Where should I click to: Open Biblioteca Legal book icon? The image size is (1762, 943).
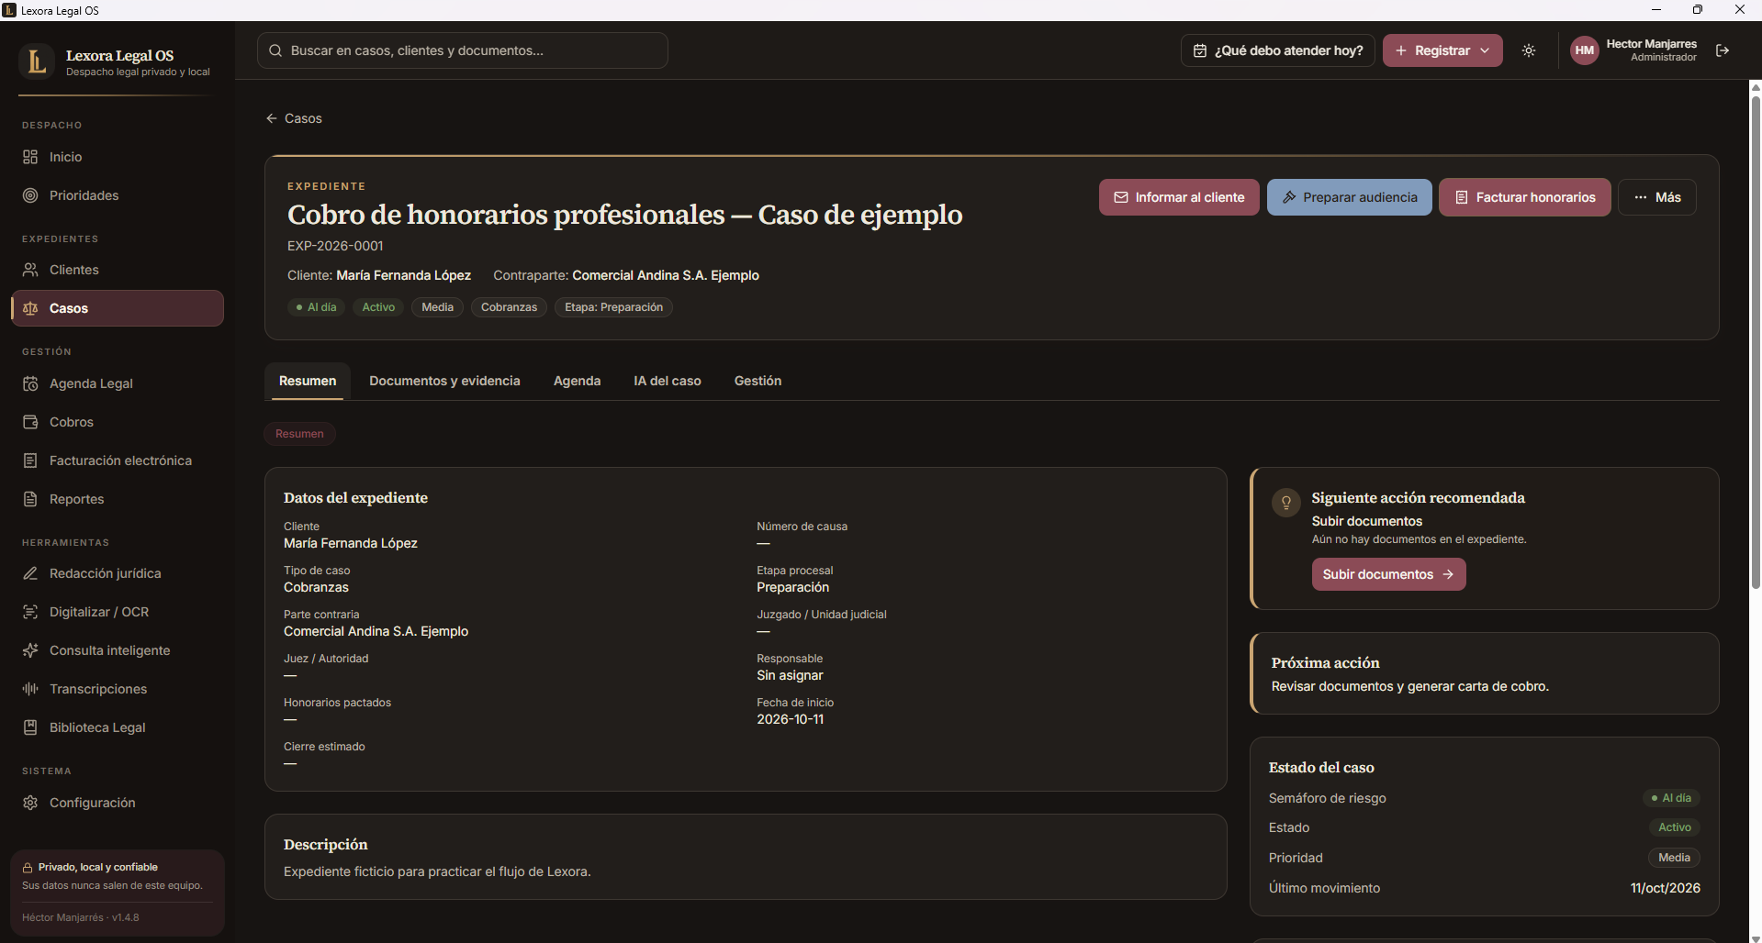(x=30, y=727)
